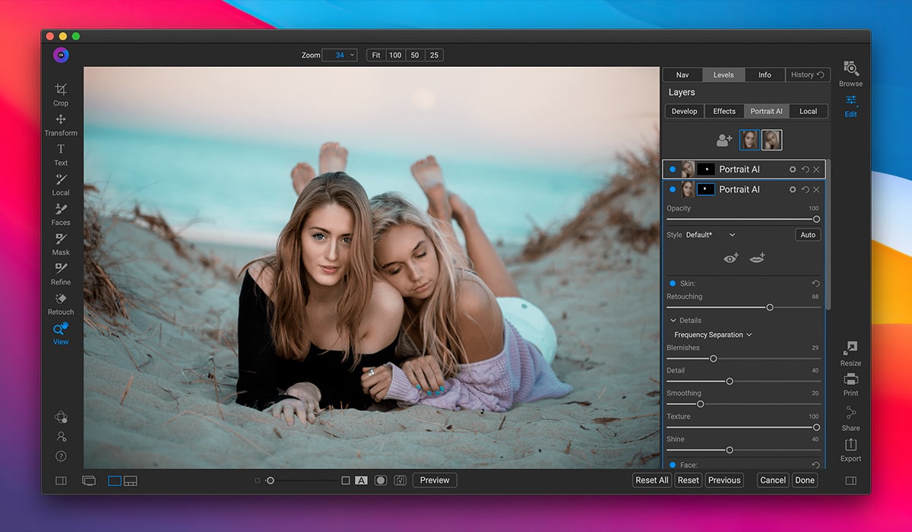Expand the Frequency Separation dropdown
The width and height of the screenshot is (912, 532).
713,334
